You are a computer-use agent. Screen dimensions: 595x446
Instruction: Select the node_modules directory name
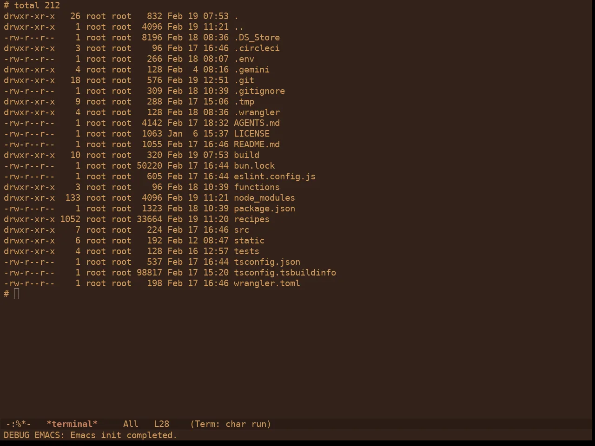click(x=264, y=198)
